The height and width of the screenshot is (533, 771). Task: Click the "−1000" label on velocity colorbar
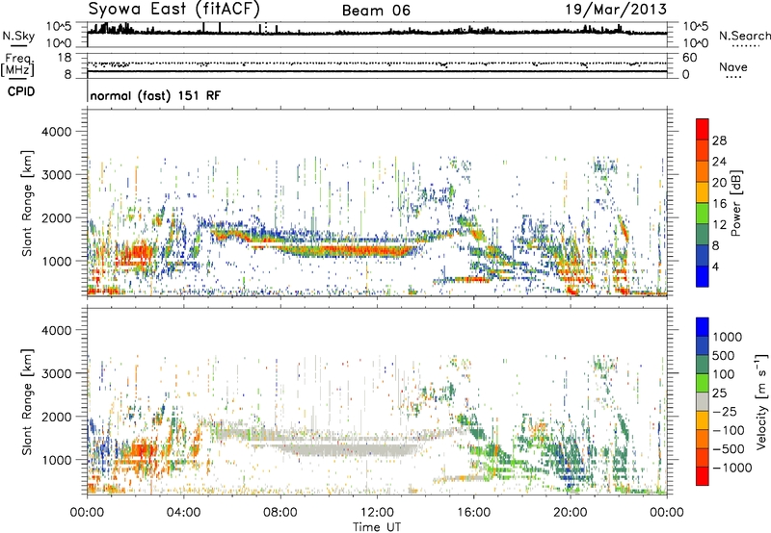click(x=732, y=468)
